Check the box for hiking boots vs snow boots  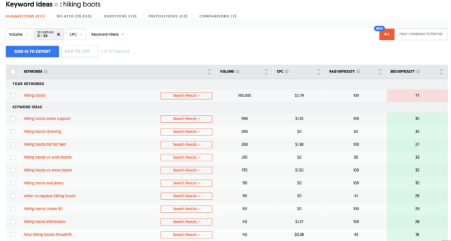(x=13, y=170)
